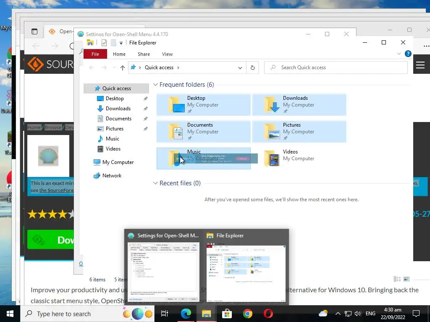Select Videos in the navigation pane
Screen dimensions: 430x322
[x=113, y=149]
